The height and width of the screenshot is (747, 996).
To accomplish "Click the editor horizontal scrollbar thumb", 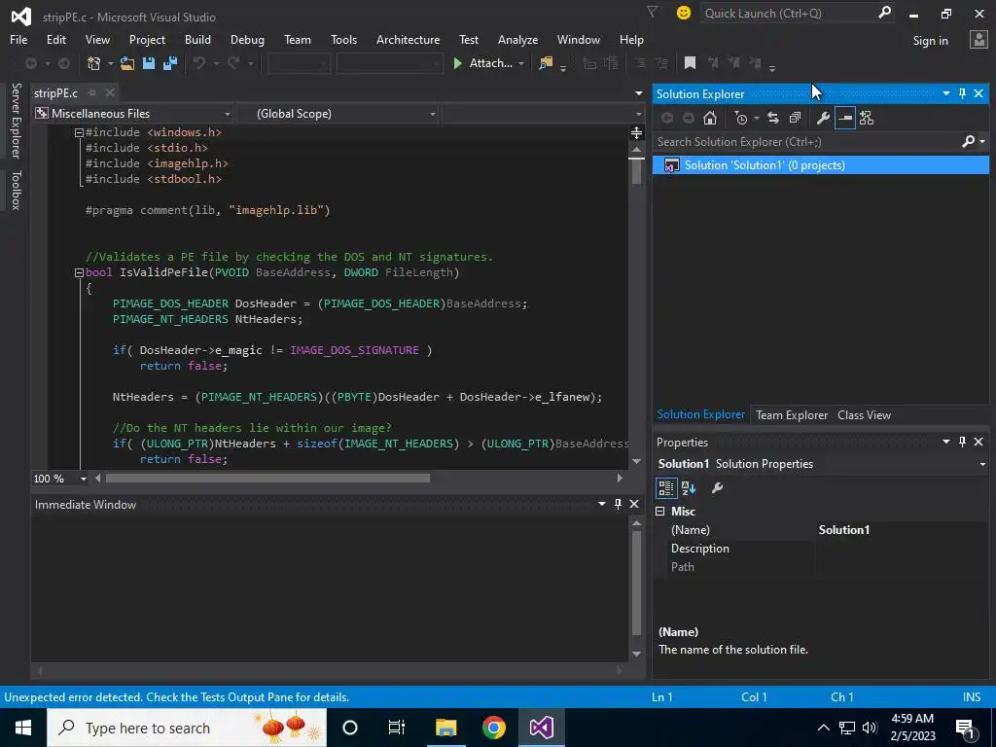I will (x=267, y=478).
